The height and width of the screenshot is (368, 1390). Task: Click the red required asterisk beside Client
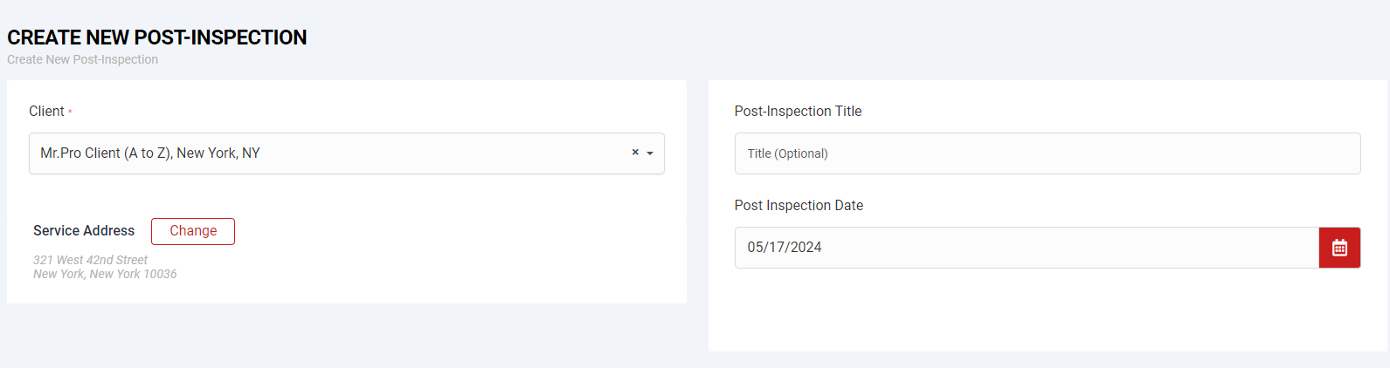(x=70, y=112)
